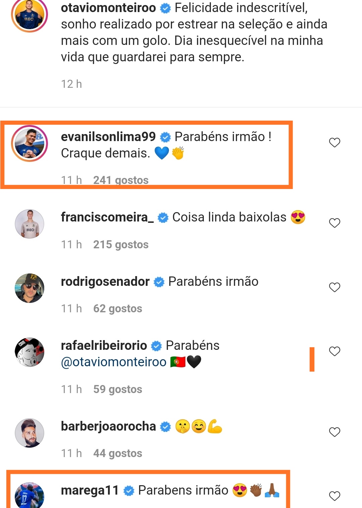Open franciscomeira_ username link
The height and width of the screenshot is (508, 362).
coord(107,217)
